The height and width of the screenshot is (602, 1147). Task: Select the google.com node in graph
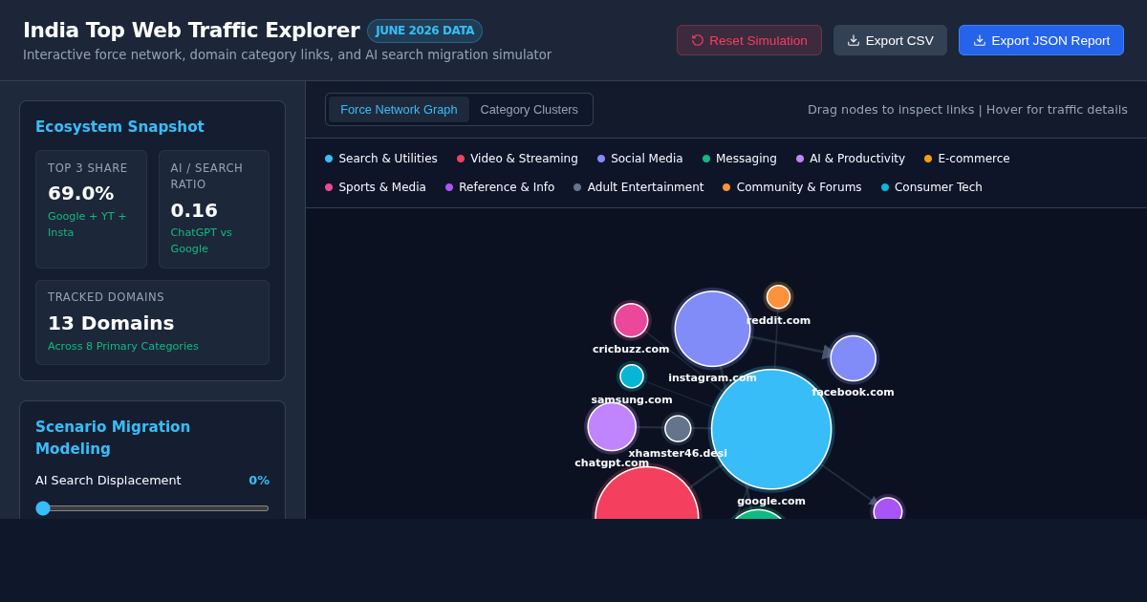tap(771, 429)
